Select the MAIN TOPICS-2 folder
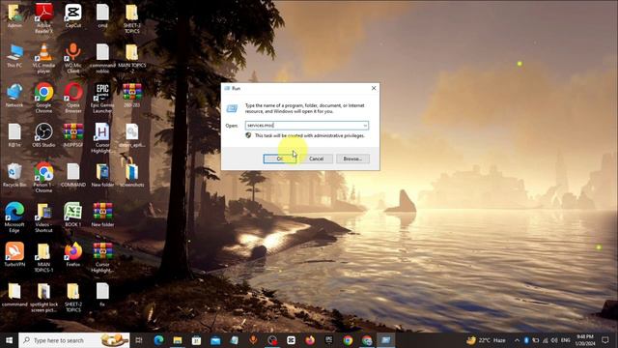618x348 pixels. click(x=132, y=58)
